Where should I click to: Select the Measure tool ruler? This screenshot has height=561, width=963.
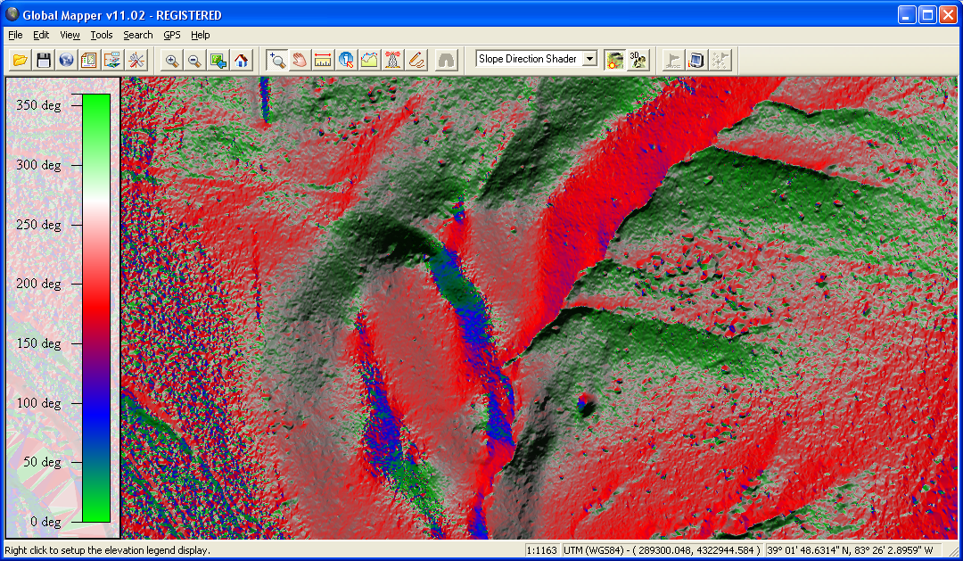click(x=322, y=60)
